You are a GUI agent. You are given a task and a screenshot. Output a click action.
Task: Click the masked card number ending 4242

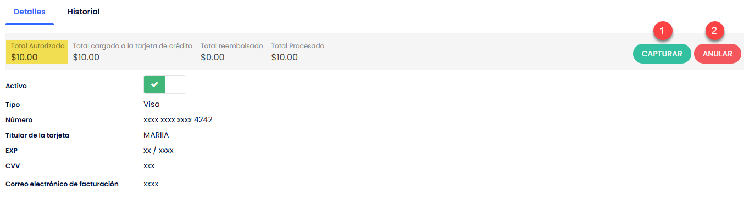(177, 119)
